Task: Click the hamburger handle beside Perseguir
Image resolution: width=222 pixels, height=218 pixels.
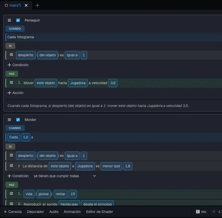Action: click(9, 20)
